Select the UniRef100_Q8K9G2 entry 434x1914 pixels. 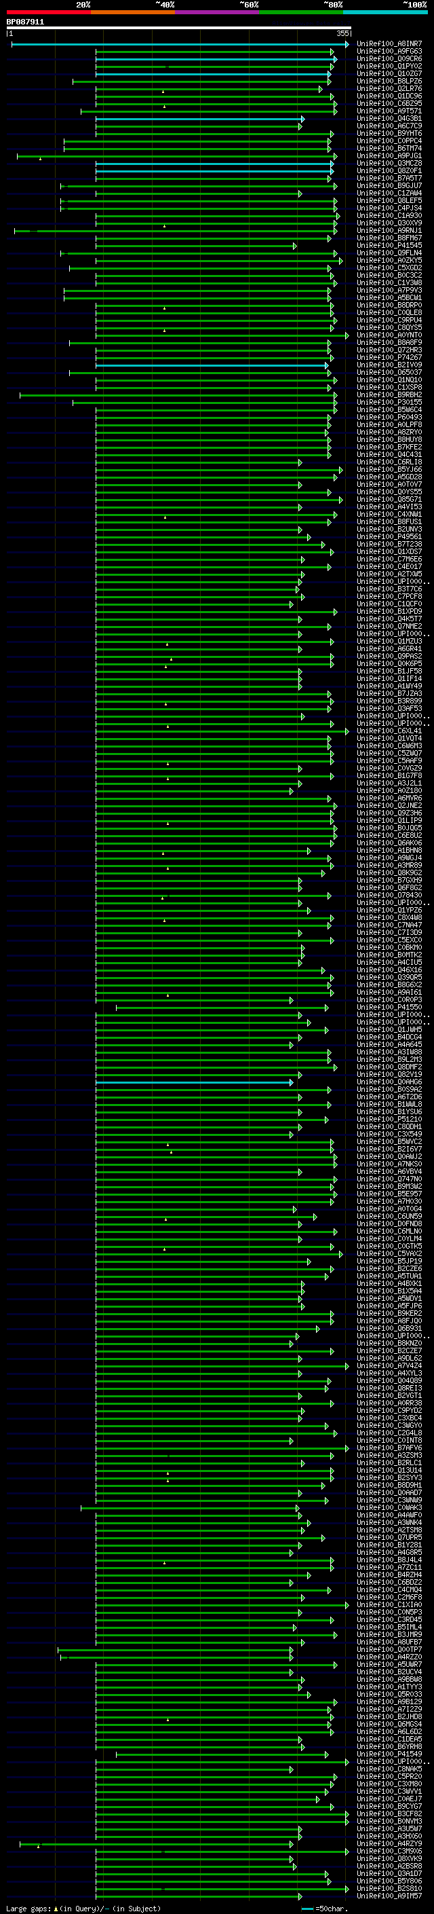pyautogui.click(x=389, y=873)
